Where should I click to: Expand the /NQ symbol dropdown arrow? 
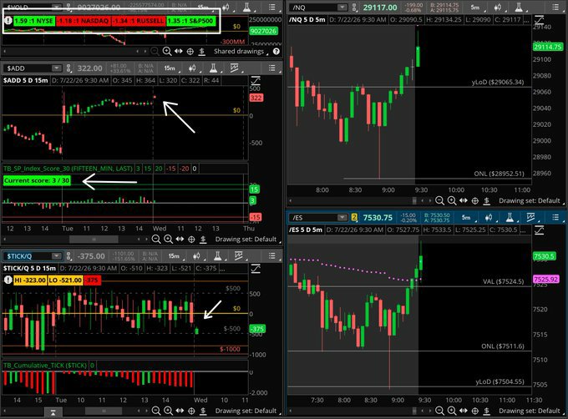pyautogui.click(x=342, y=8)
